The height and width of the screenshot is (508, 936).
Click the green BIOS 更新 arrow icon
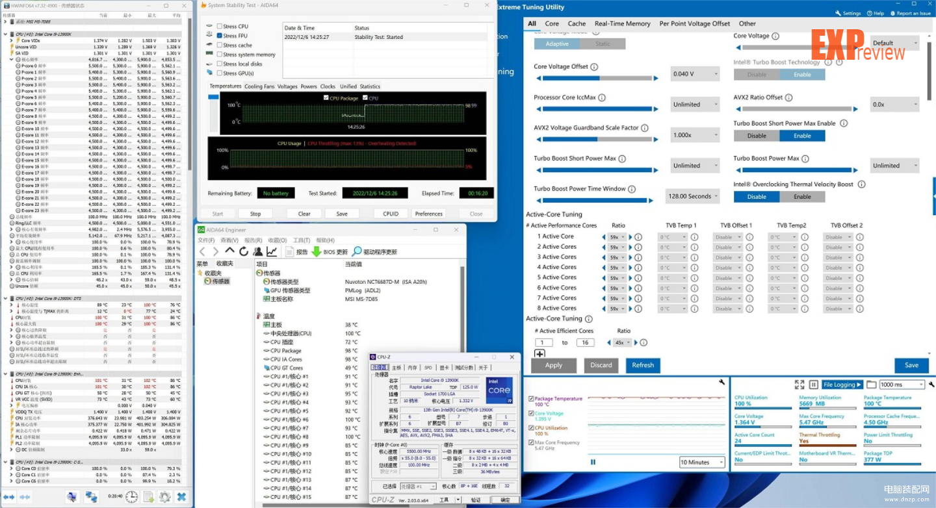[x=316, y=251]
